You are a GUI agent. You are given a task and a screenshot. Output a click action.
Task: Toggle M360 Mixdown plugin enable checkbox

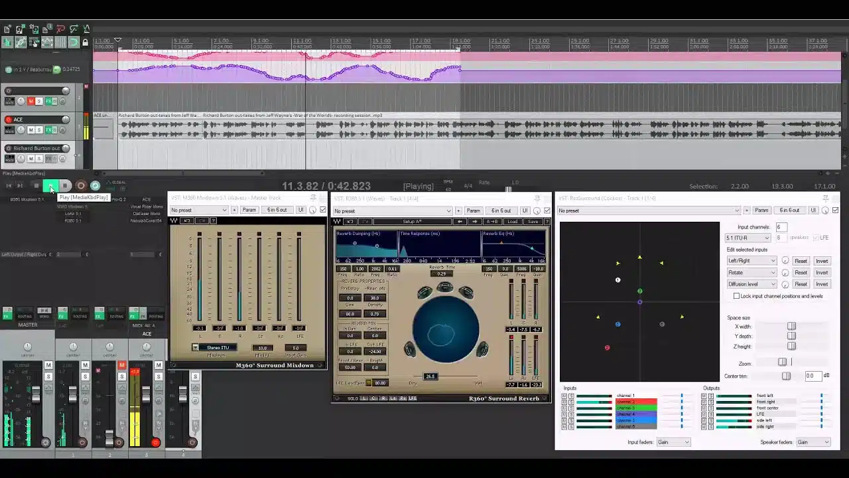click(x=323, y=210)
